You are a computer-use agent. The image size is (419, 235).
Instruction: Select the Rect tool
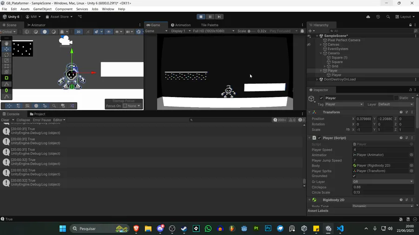(x=7, y=66)
